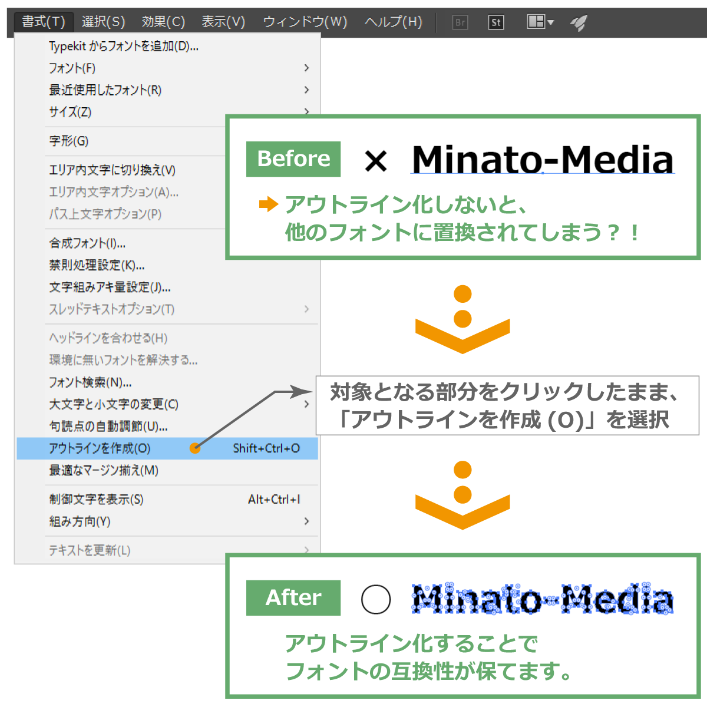The image size is (707, 707).
Task: Open 句読点の自動調節(U)... dialog
Action: (167, 426)
